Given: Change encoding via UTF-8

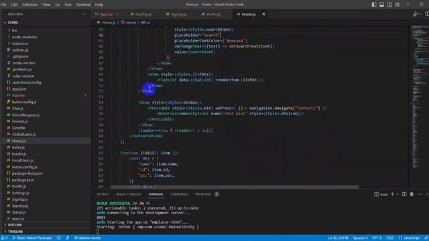Looking at the screenshot, I should pyautogui.click(x=377, y=238).
